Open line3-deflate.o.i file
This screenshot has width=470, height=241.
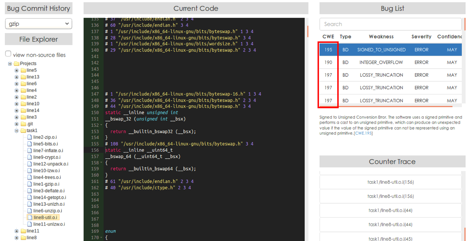pos(49,191)
